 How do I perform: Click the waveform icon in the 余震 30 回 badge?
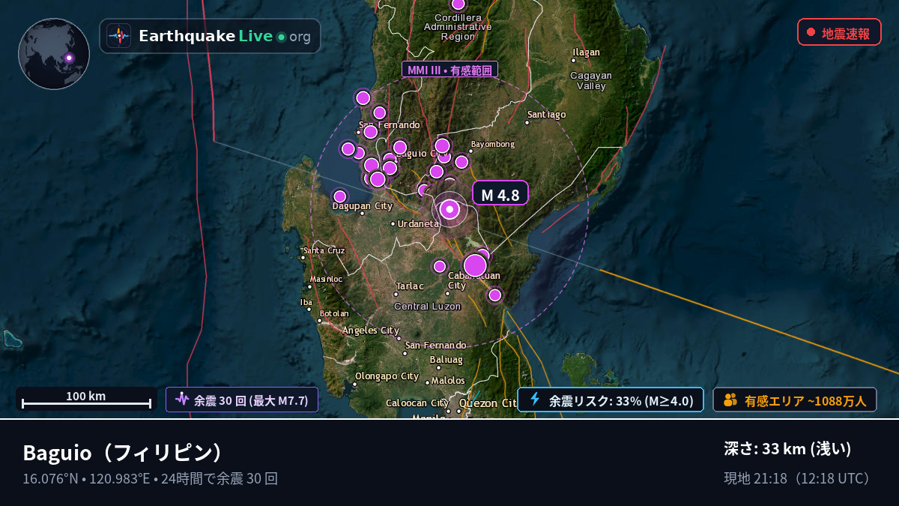click(181, 400)
